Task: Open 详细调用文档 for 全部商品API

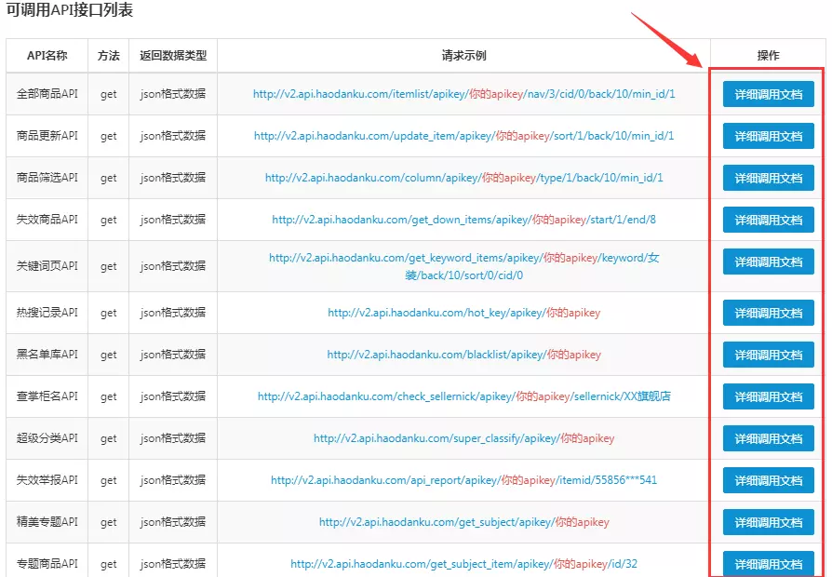Action: 768,95
